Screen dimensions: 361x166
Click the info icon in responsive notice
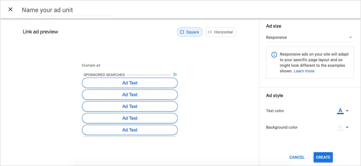click(274, 55)
